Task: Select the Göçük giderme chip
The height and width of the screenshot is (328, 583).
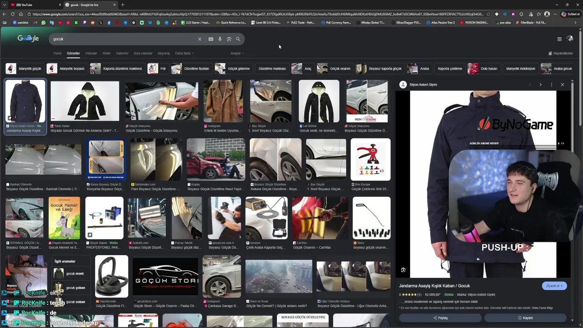Action: (233, 69)
